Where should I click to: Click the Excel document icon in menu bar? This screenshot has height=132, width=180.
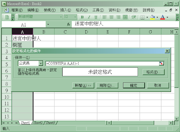point(6,10)
